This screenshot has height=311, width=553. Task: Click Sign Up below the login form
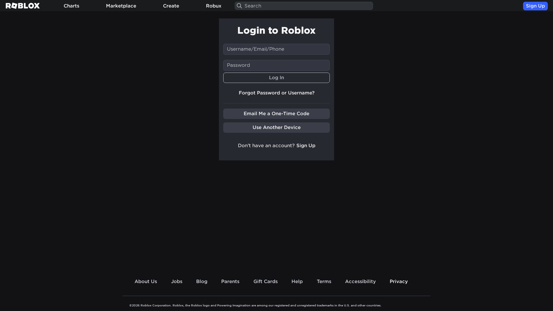[x=306, y=145]
